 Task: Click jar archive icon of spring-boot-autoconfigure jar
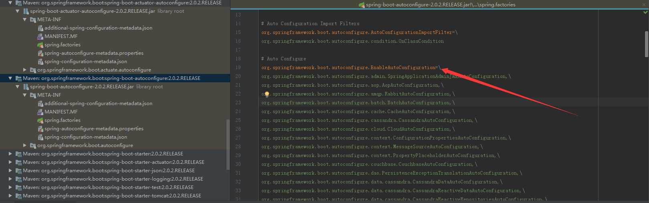pyautogui.click(x=26, y=87)
